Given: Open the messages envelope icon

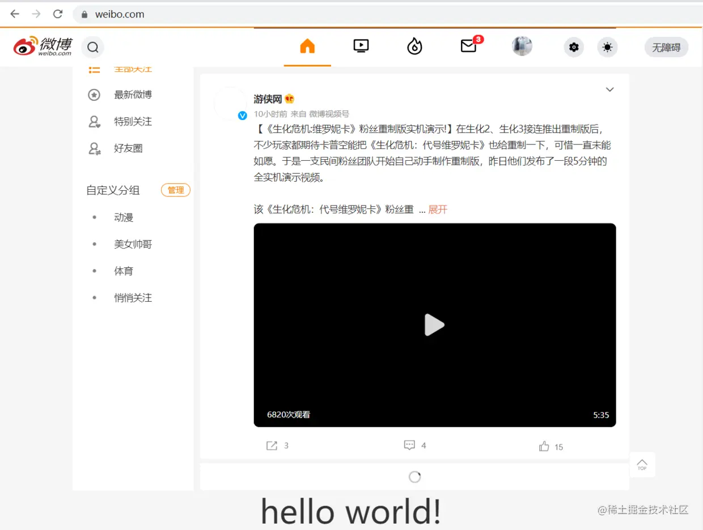Looking at the screenshot, I should [x=469, y=46].
